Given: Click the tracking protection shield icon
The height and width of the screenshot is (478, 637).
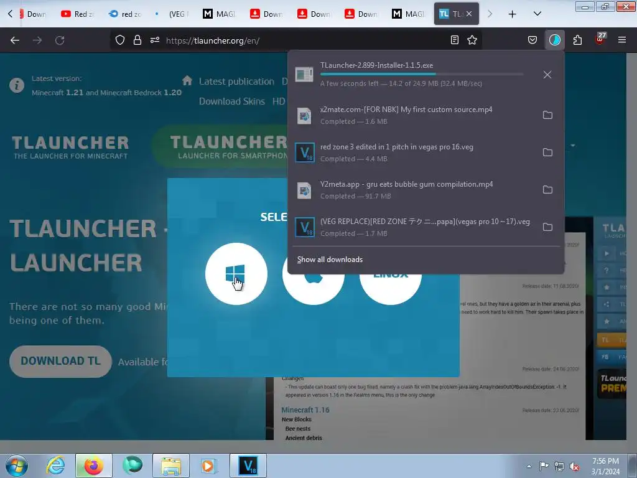Looking at the screenshot, I should pyautogui.click(x=120, y=40).
